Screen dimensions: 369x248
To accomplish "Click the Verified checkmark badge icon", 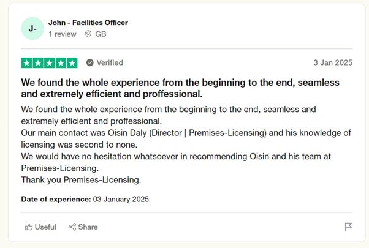I will tap(89, 62).
